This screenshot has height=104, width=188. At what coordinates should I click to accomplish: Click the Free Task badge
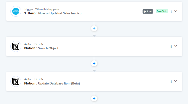point(162,11)
